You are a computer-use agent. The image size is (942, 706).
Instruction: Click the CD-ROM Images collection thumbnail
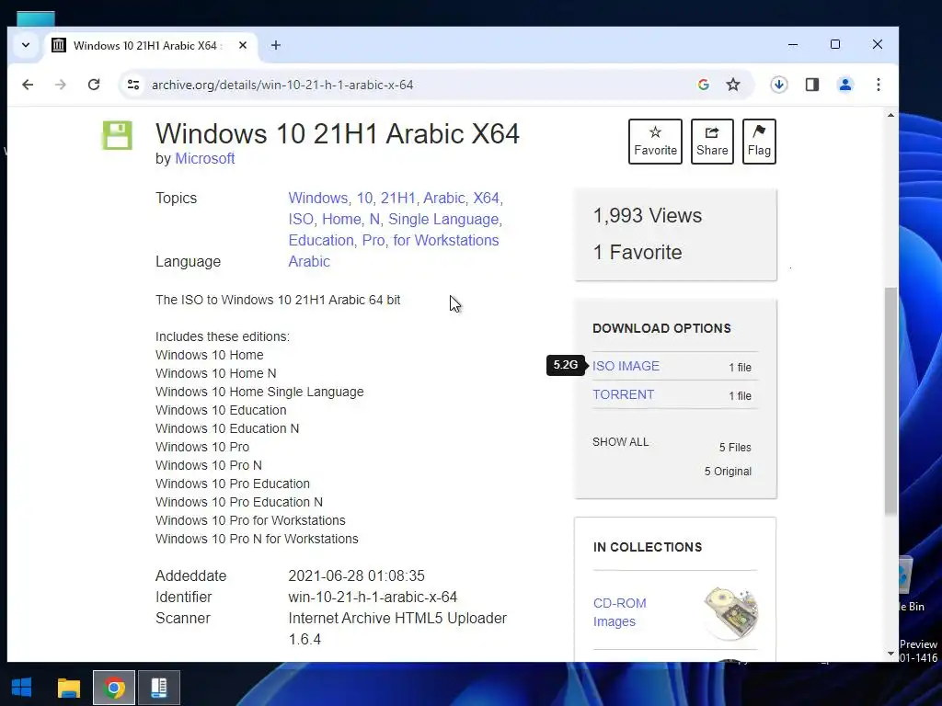[731, 613]
